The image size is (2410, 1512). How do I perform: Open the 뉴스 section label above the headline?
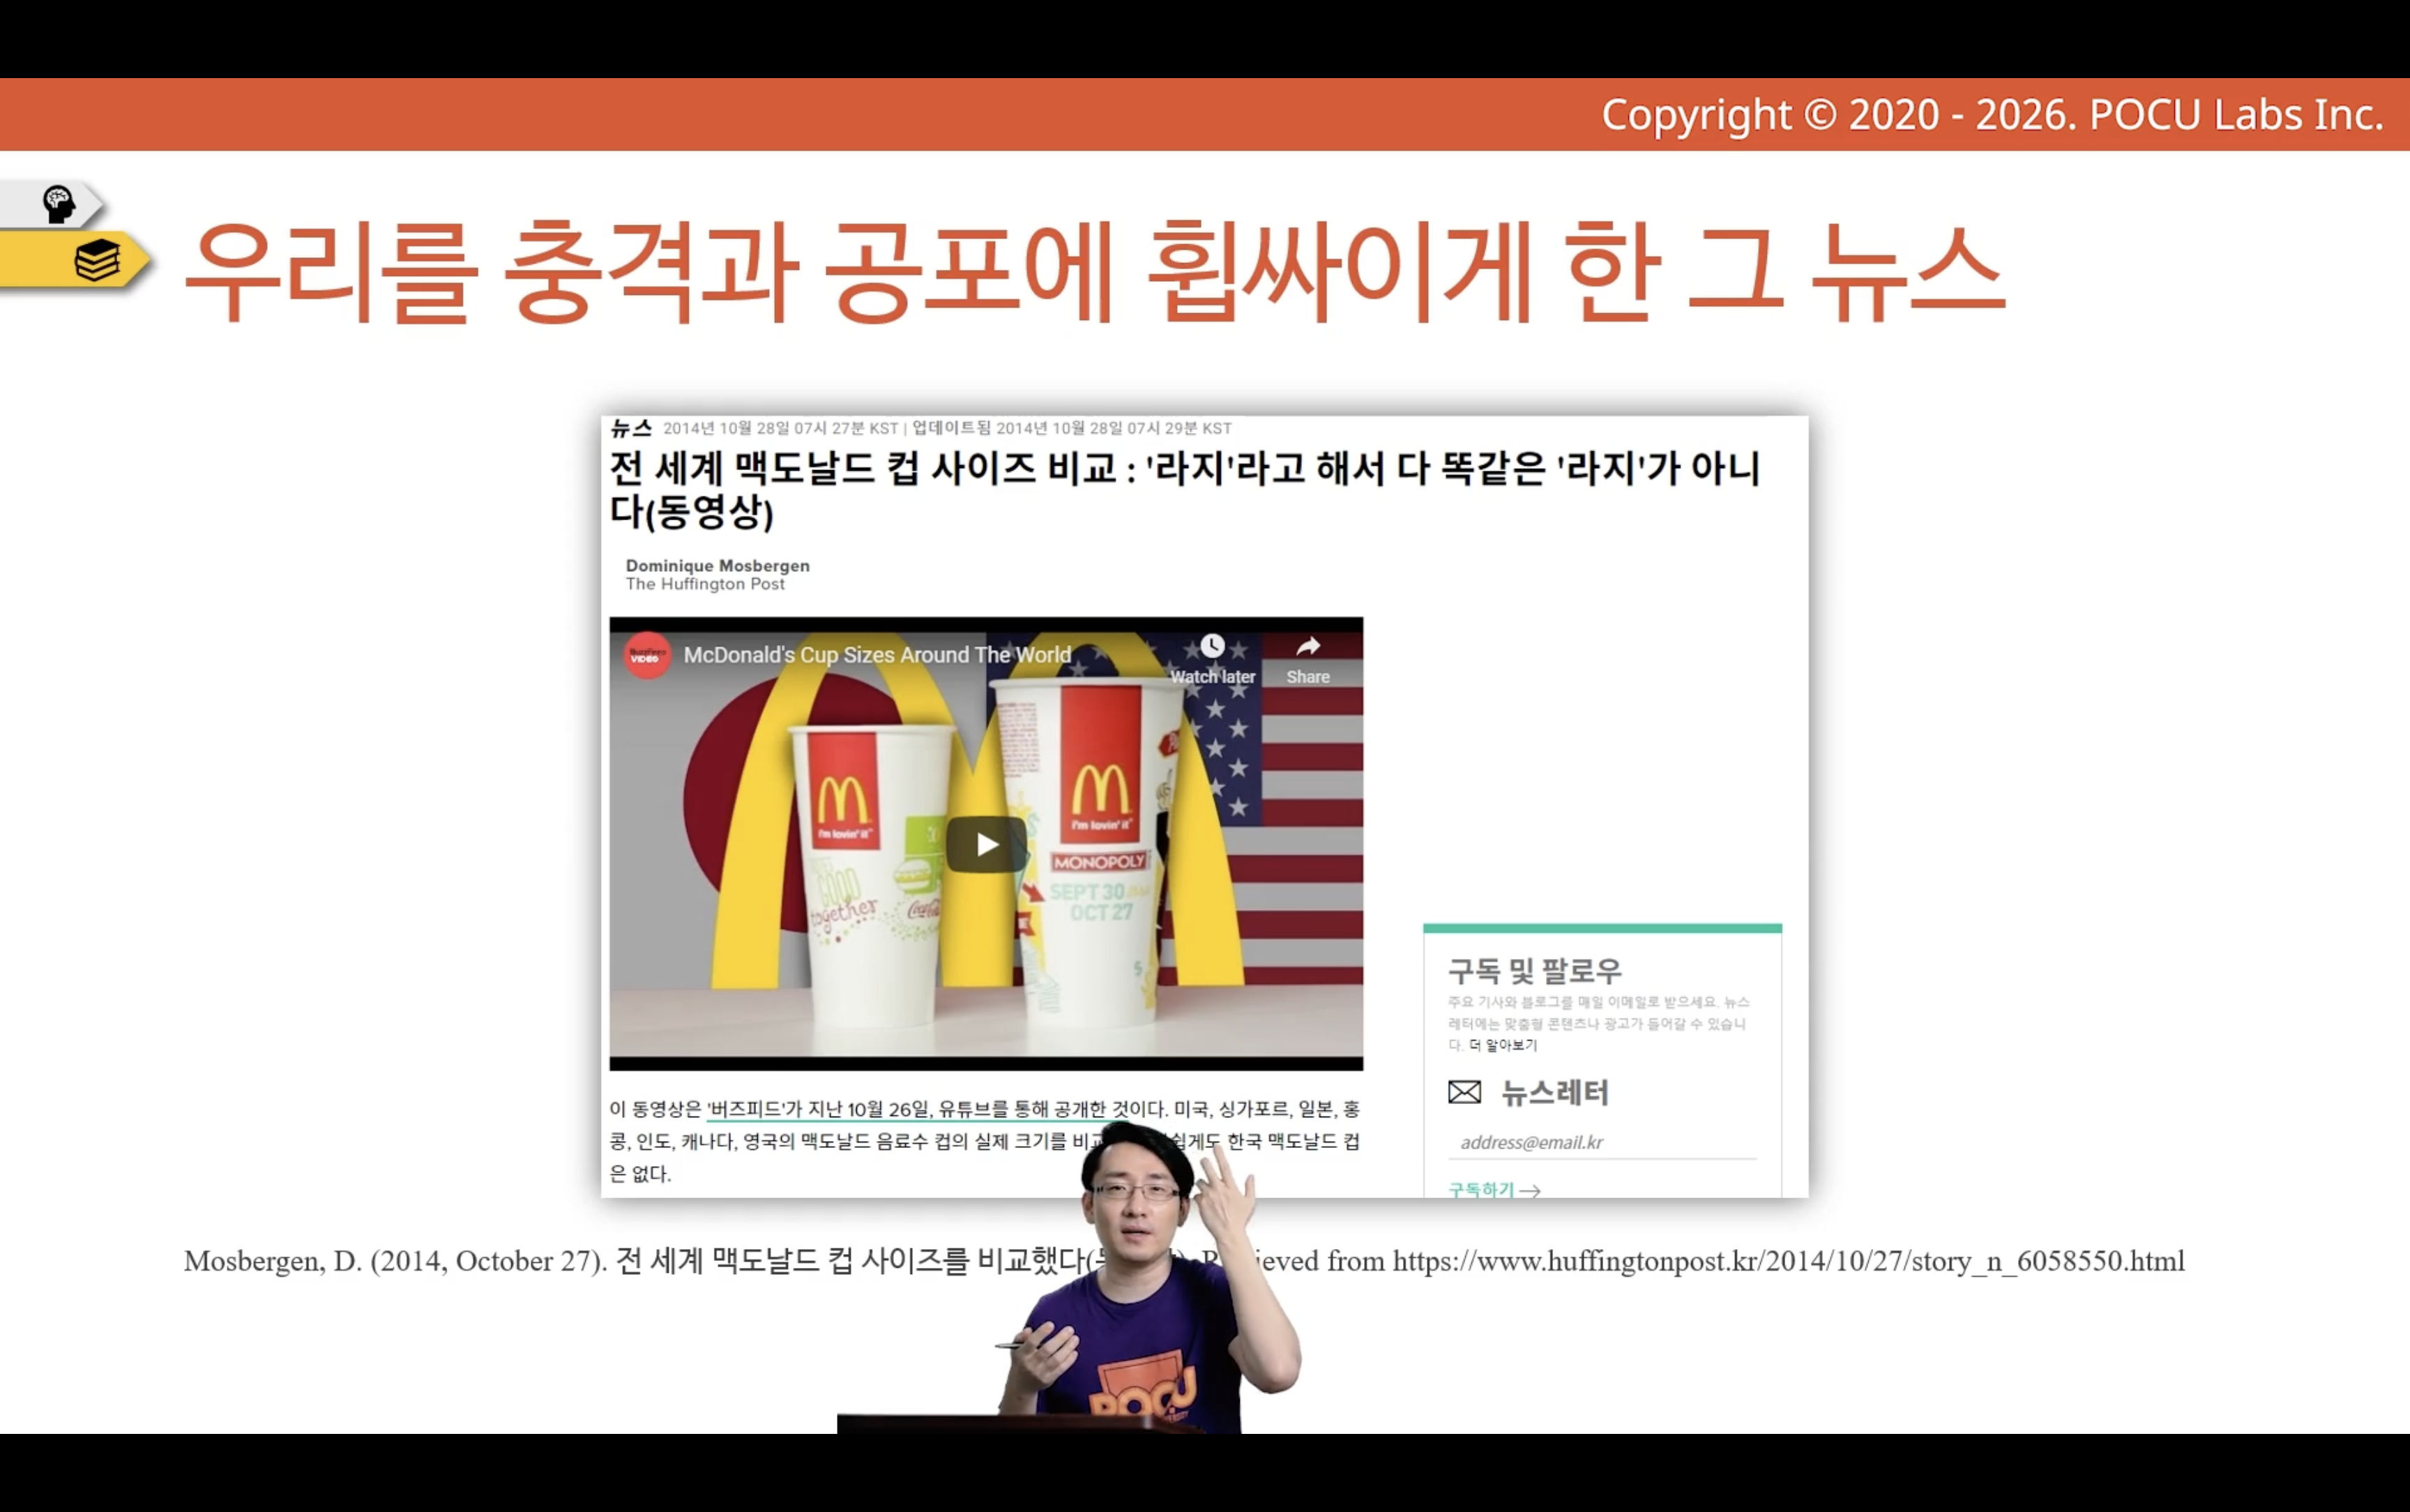point(630,428)
